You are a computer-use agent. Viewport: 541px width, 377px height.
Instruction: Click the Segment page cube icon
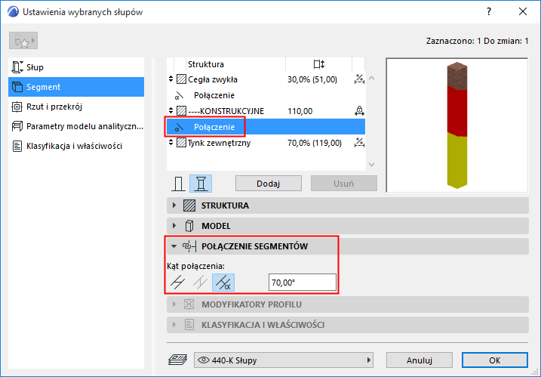tap(17, 87)
